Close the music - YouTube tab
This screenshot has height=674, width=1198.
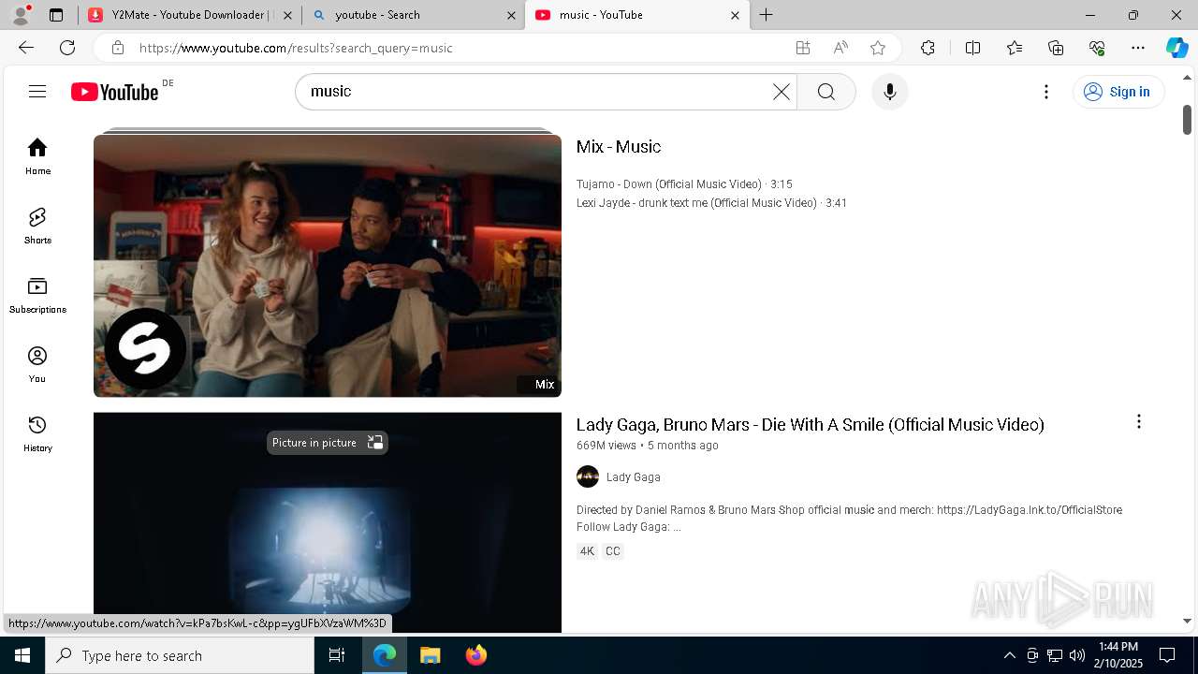(x=735, y=15)
